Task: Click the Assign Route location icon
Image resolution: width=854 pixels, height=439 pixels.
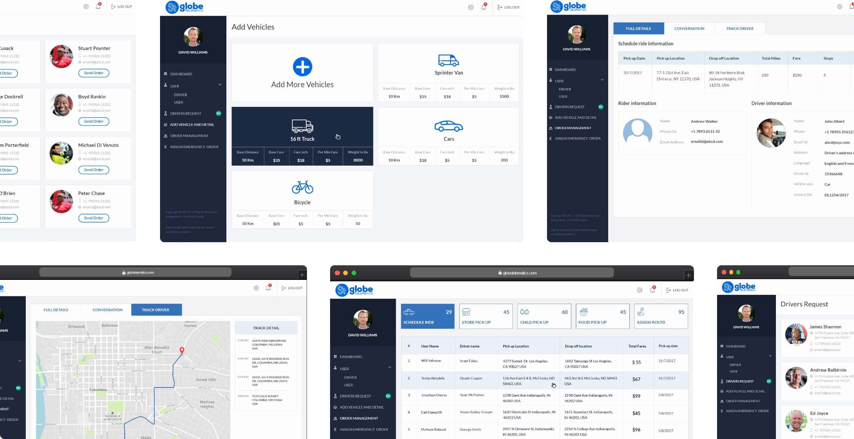Action: point(641,312)
